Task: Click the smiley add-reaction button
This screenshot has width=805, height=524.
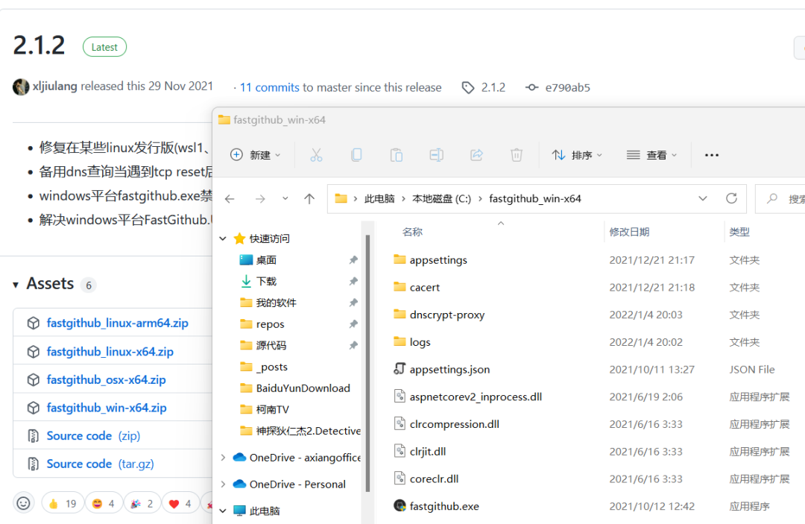Action: (24, 503)
